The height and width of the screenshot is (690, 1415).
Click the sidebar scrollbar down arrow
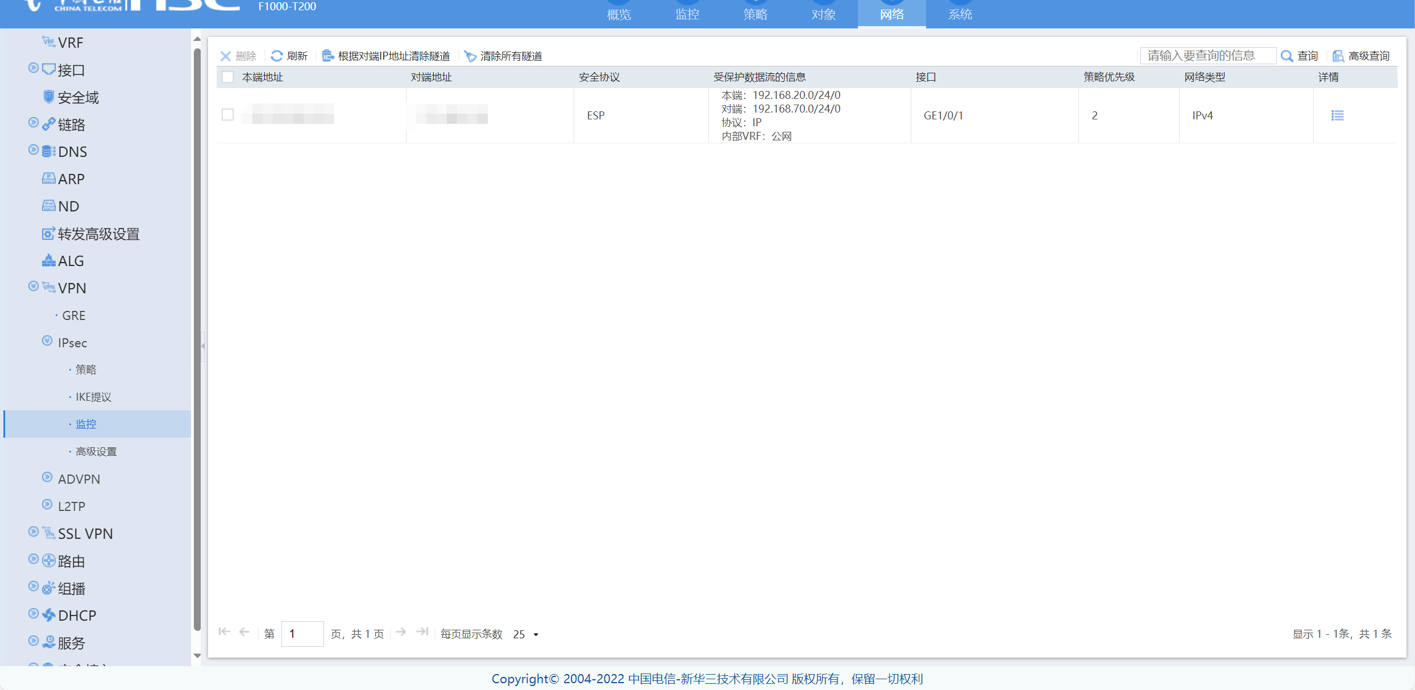tap(197, 656)
